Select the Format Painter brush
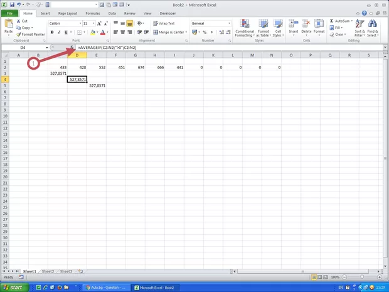This screenshot has width=389, height=292. click(x=18, y=35)
